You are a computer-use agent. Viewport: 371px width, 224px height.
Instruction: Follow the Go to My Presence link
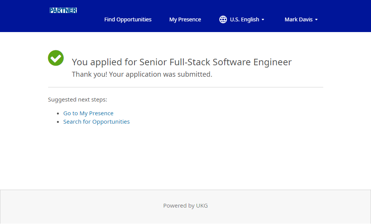(x=88, y=113)
